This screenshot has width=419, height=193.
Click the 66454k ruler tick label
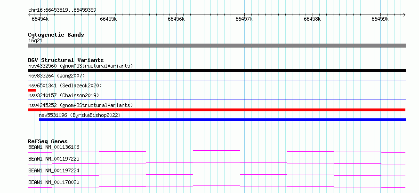(40, 19)
